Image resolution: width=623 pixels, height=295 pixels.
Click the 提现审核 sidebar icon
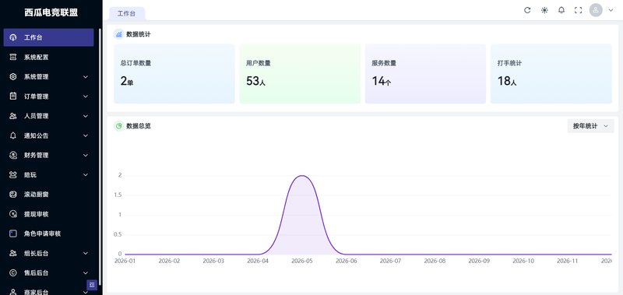(x=13, y=214)
